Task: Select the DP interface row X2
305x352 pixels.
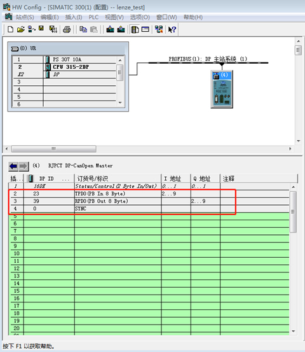Action: (64, 74)
